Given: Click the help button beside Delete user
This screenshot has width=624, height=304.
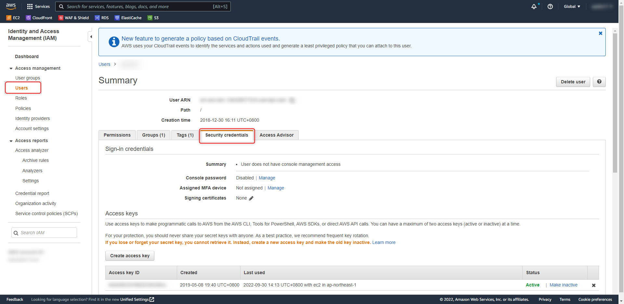Looking at the screenshot, I should 599,82.
